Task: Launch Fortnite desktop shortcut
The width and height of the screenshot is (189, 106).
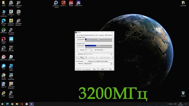Action: (x=11, y=39)
